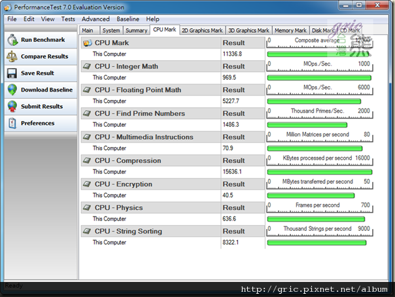Click the chip icon beside CPU - Find Prime Numbers
This screenshot has width=395, height=297.
87,114
